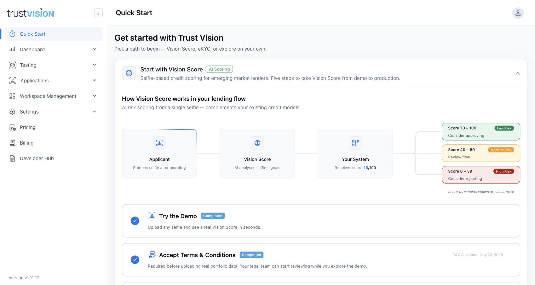Collapse the sidebar with arrow button
The height and width of the screenshot is (285, 535).
click(x=98, y=13)
